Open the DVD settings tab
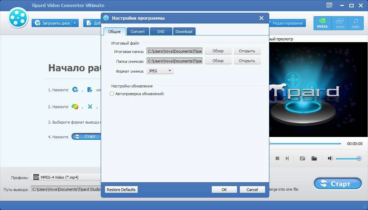The width and height of the screenshot is (368, 210). pyautogui.click(x=161, y=32)
